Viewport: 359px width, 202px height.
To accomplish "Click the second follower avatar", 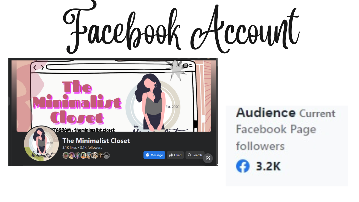I will point(71,155).
